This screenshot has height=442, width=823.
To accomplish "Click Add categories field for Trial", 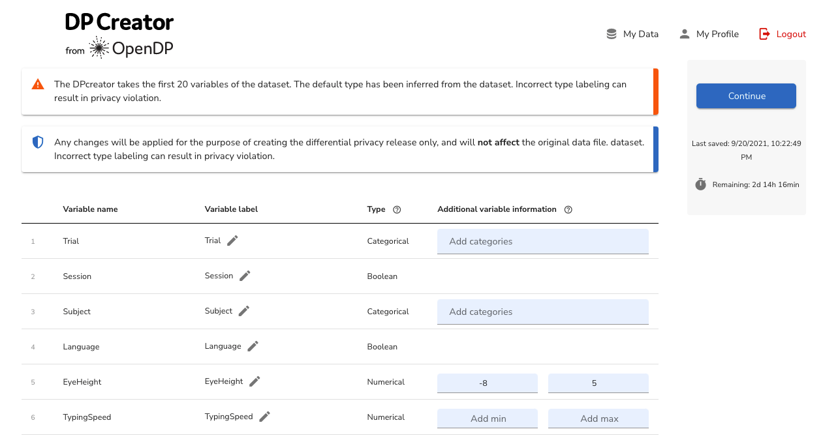I will click(542, 241).
